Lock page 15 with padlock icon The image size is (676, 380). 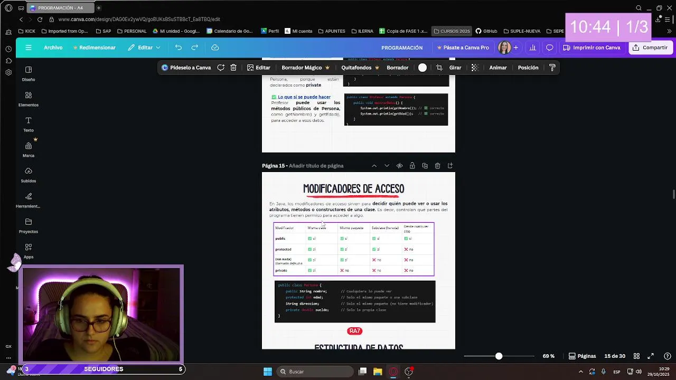[x=412, y=166]
